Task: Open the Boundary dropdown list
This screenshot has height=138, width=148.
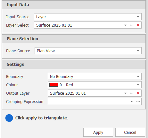Action: pyautogui.click(x=138, y=76)
